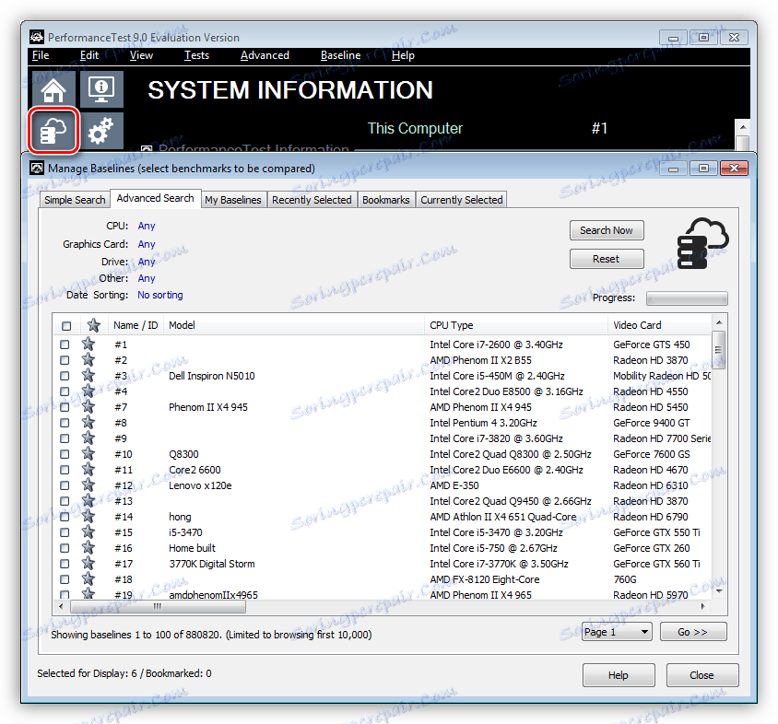
Task: Open the Home screen icon
Action: point(53,89)
